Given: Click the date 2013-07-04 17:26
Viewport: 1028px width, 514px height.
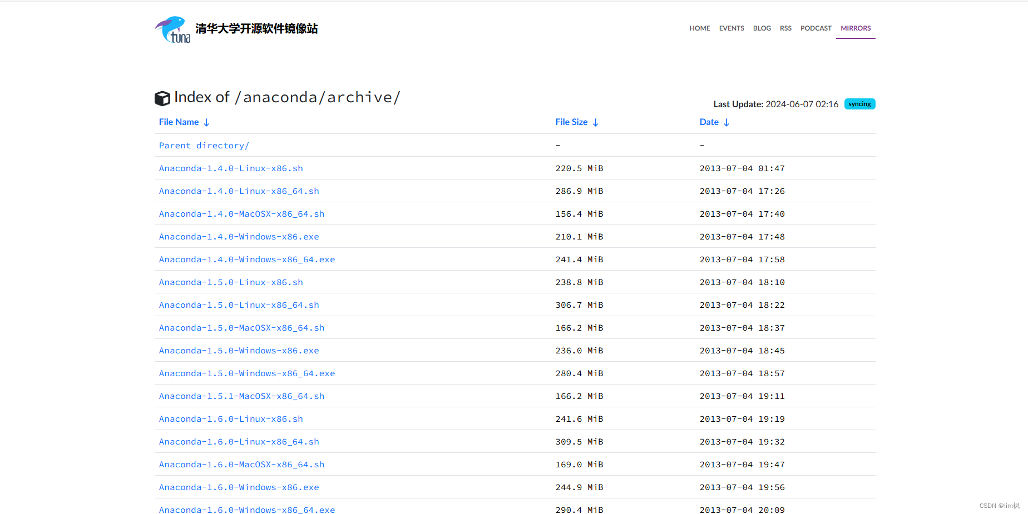Looking at the screenshot, I should (742, 191).
